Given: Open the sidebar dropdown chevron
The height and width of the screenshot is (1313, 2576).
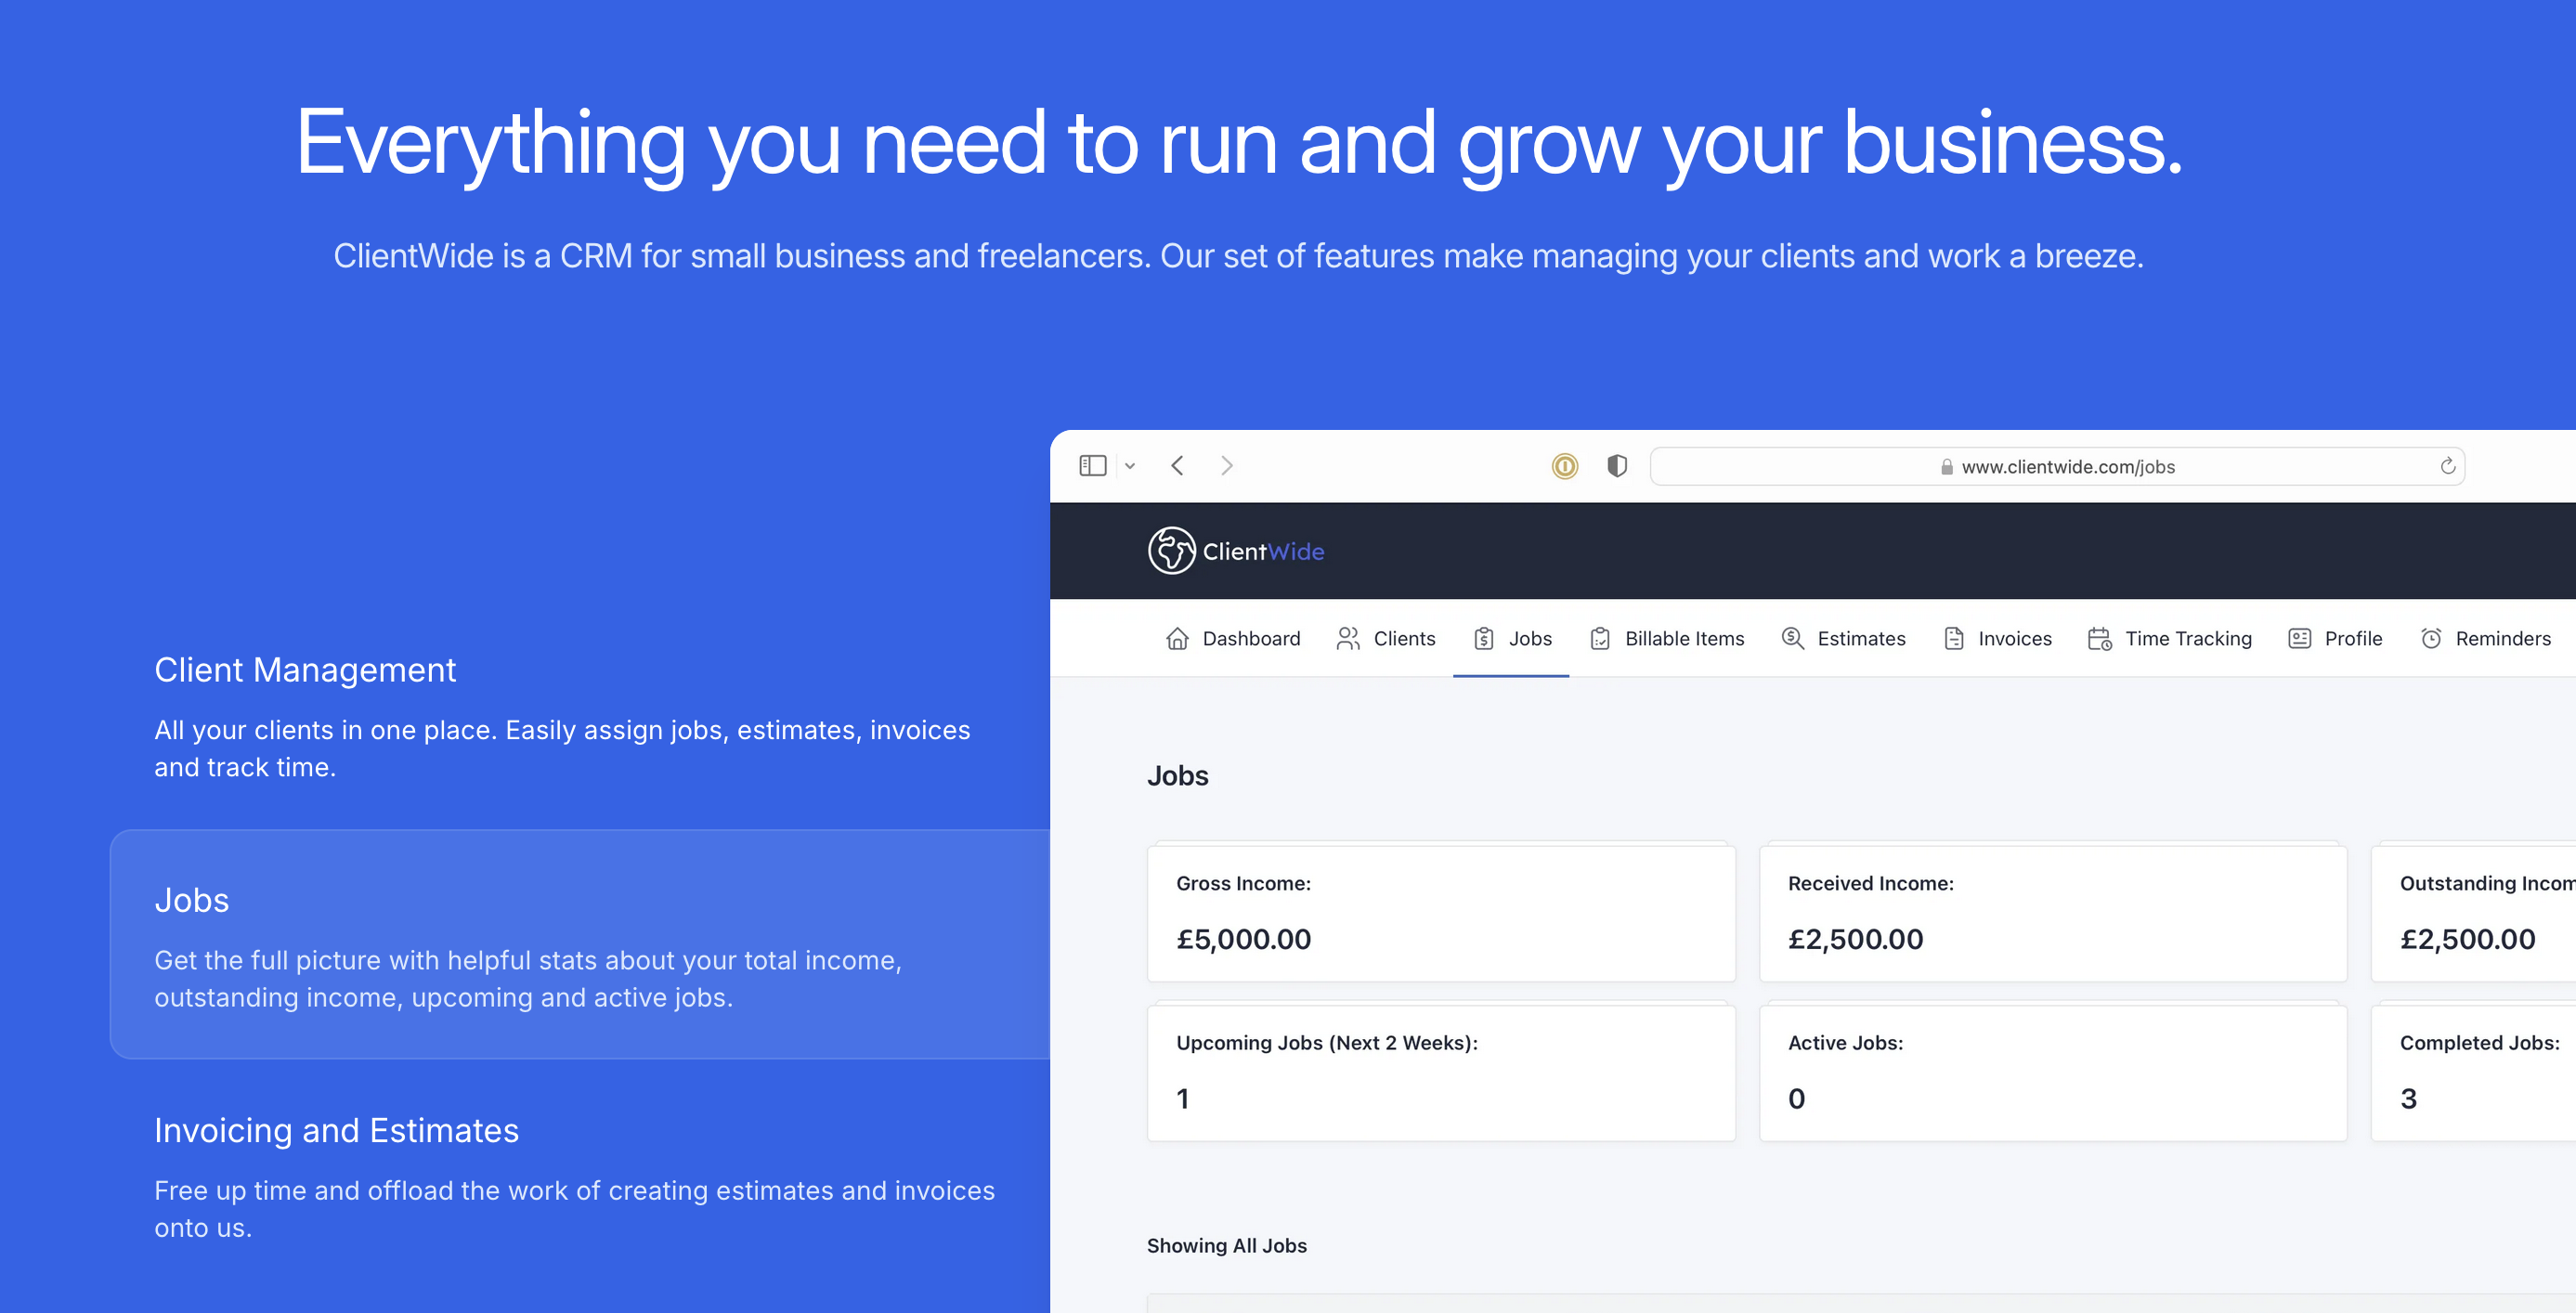Looking at the screenshot, I should [1130, 466].
